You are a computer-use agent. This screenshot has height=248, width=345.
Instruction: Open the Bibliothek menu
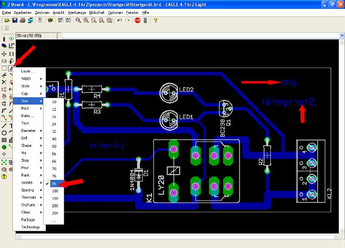(90, 12)
